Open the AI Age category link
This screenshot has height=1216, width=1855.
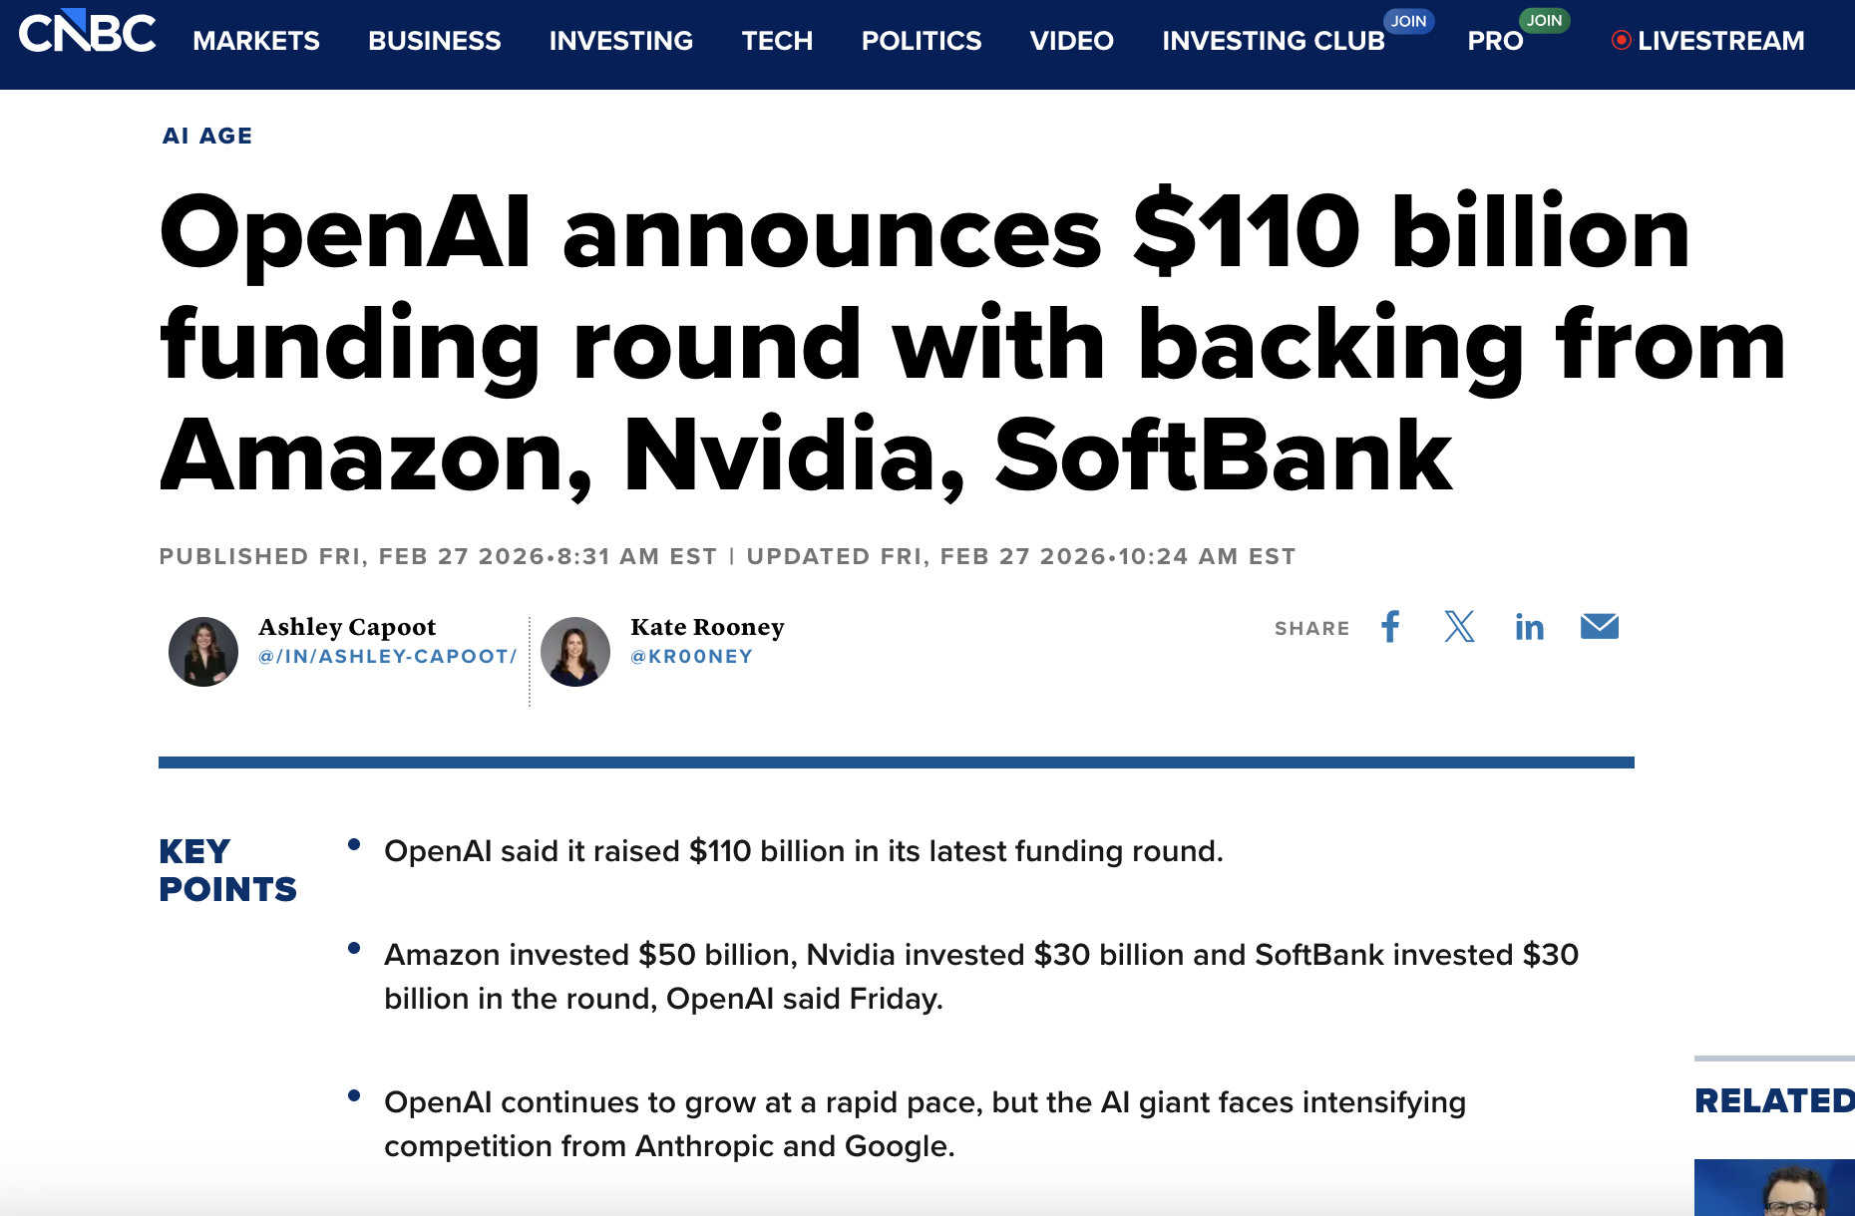click(x=207, y=136)
